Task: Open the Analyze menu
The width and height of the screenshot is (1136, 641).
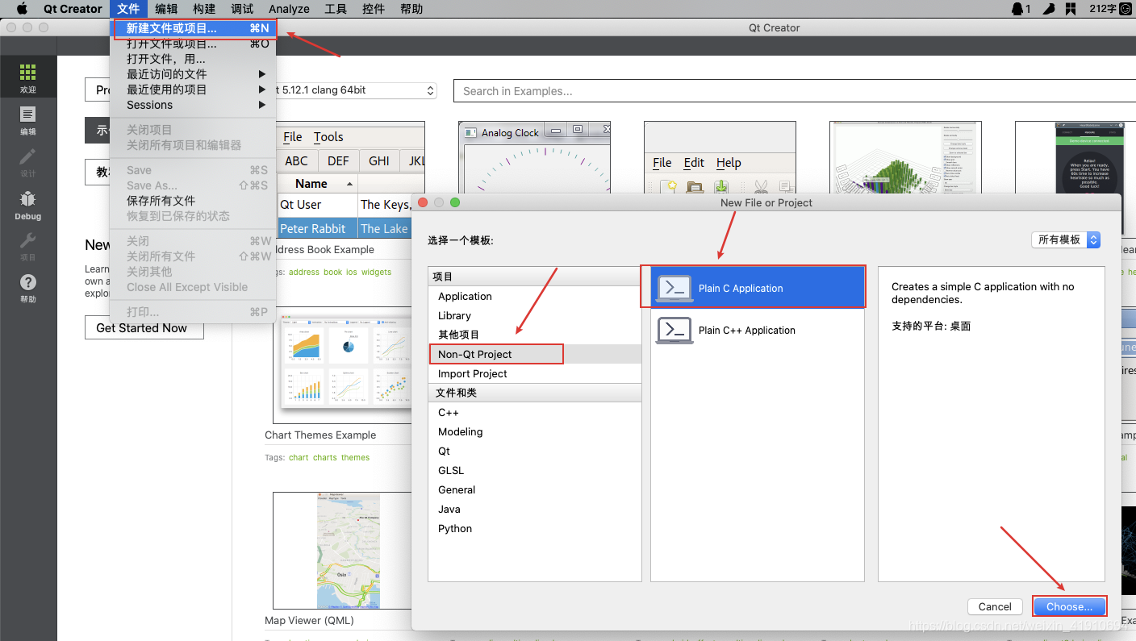Action: pos(289,9)
